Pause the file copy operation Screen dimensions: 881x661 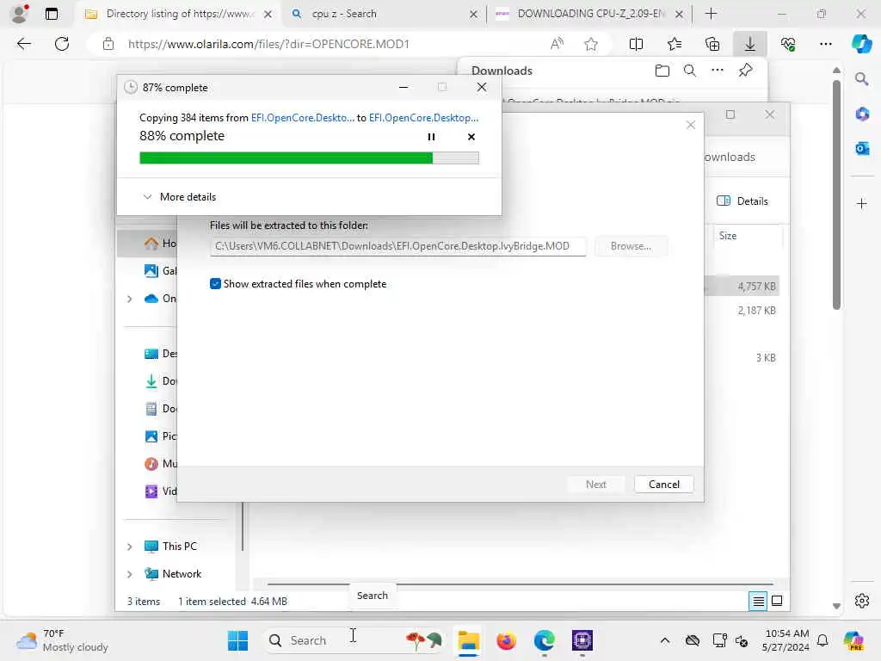click(x=431, y=137)
